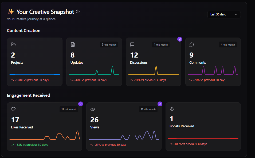The image size is (255, 158).
Task: Click the speech bubble icon on Comments card
Action: tap(191, 44)
